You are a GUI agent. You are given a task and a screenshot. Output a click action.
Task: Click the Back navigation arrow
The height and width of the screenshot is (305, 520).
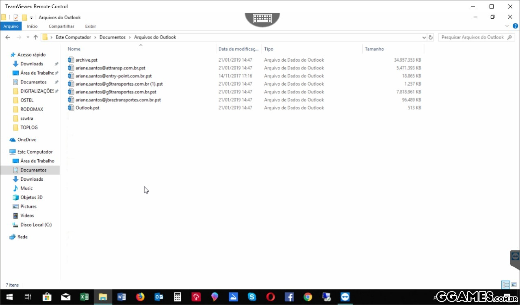[x=8, y=37]
